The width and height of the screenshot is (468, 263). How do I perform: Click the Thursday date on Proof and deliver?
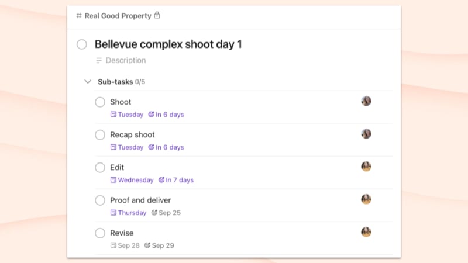click(x=128, y=213)
